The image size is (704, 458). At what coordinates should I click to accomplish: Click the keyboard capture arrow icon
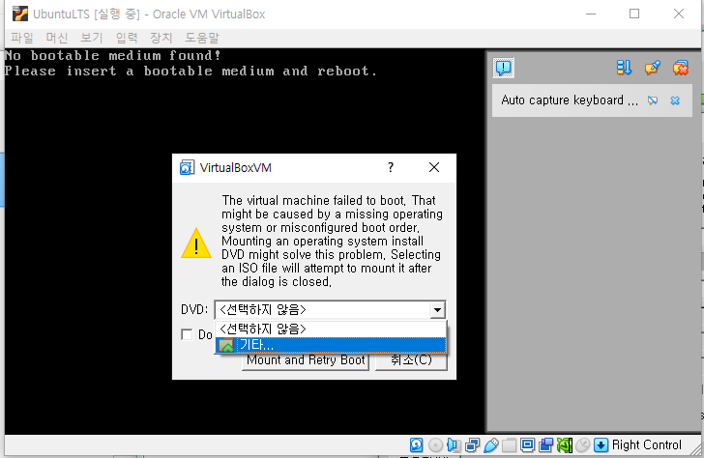(601, 445)
